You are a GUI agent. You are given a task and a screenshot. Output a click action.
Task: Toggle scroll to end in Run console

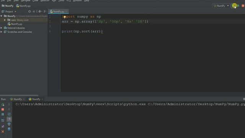9,119
